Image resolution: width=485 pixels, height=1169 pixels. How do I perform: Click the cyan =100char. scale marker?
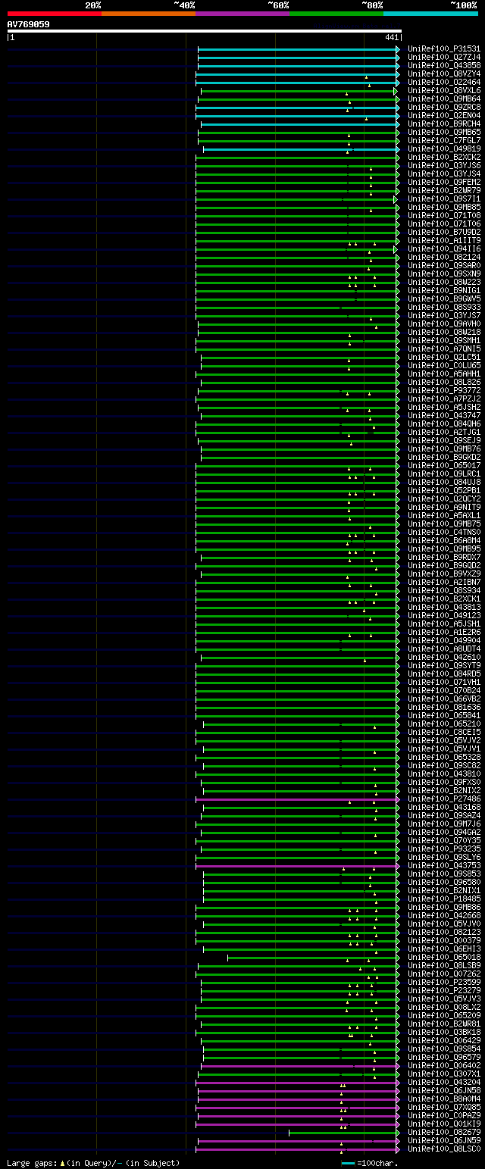click(348, 1163)
